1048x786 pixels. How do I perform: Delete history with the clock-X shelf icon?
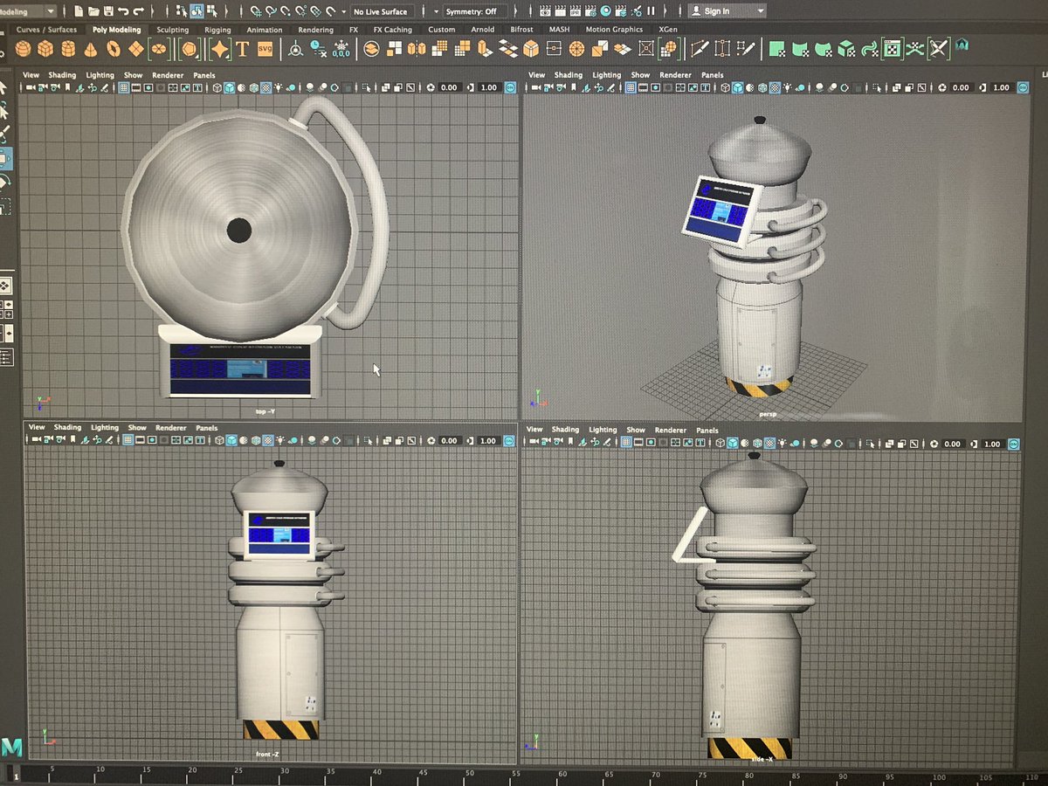(x=318, y=49)
